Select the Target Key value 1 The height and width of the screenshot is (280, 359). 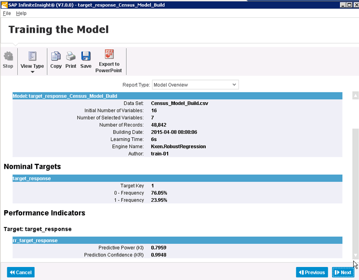click(x=152, y=186)
